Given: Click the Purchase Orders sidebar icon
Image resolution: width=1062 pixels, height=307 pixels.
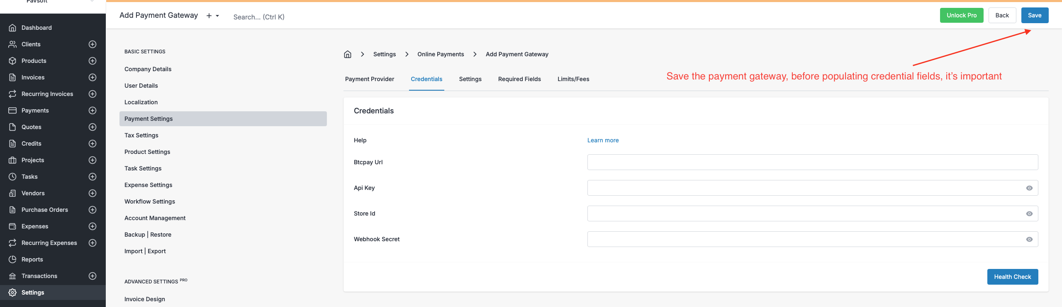Looking at the screenshot, I should 12,210.
